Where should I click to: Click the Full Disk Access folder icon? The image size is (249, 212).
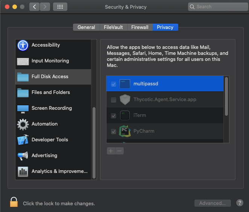[x=23, y=77]
